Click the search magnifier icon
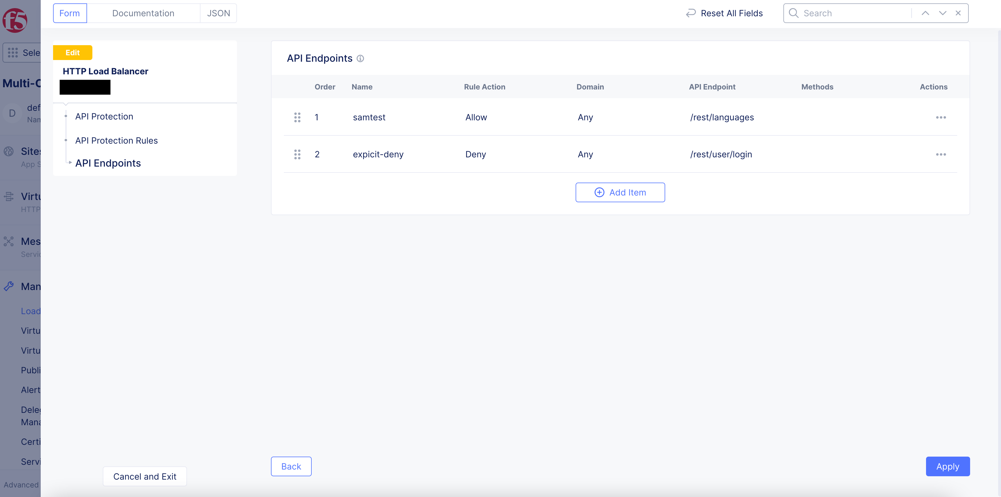This screenshot has width=1001, height=497. point(793,13)
